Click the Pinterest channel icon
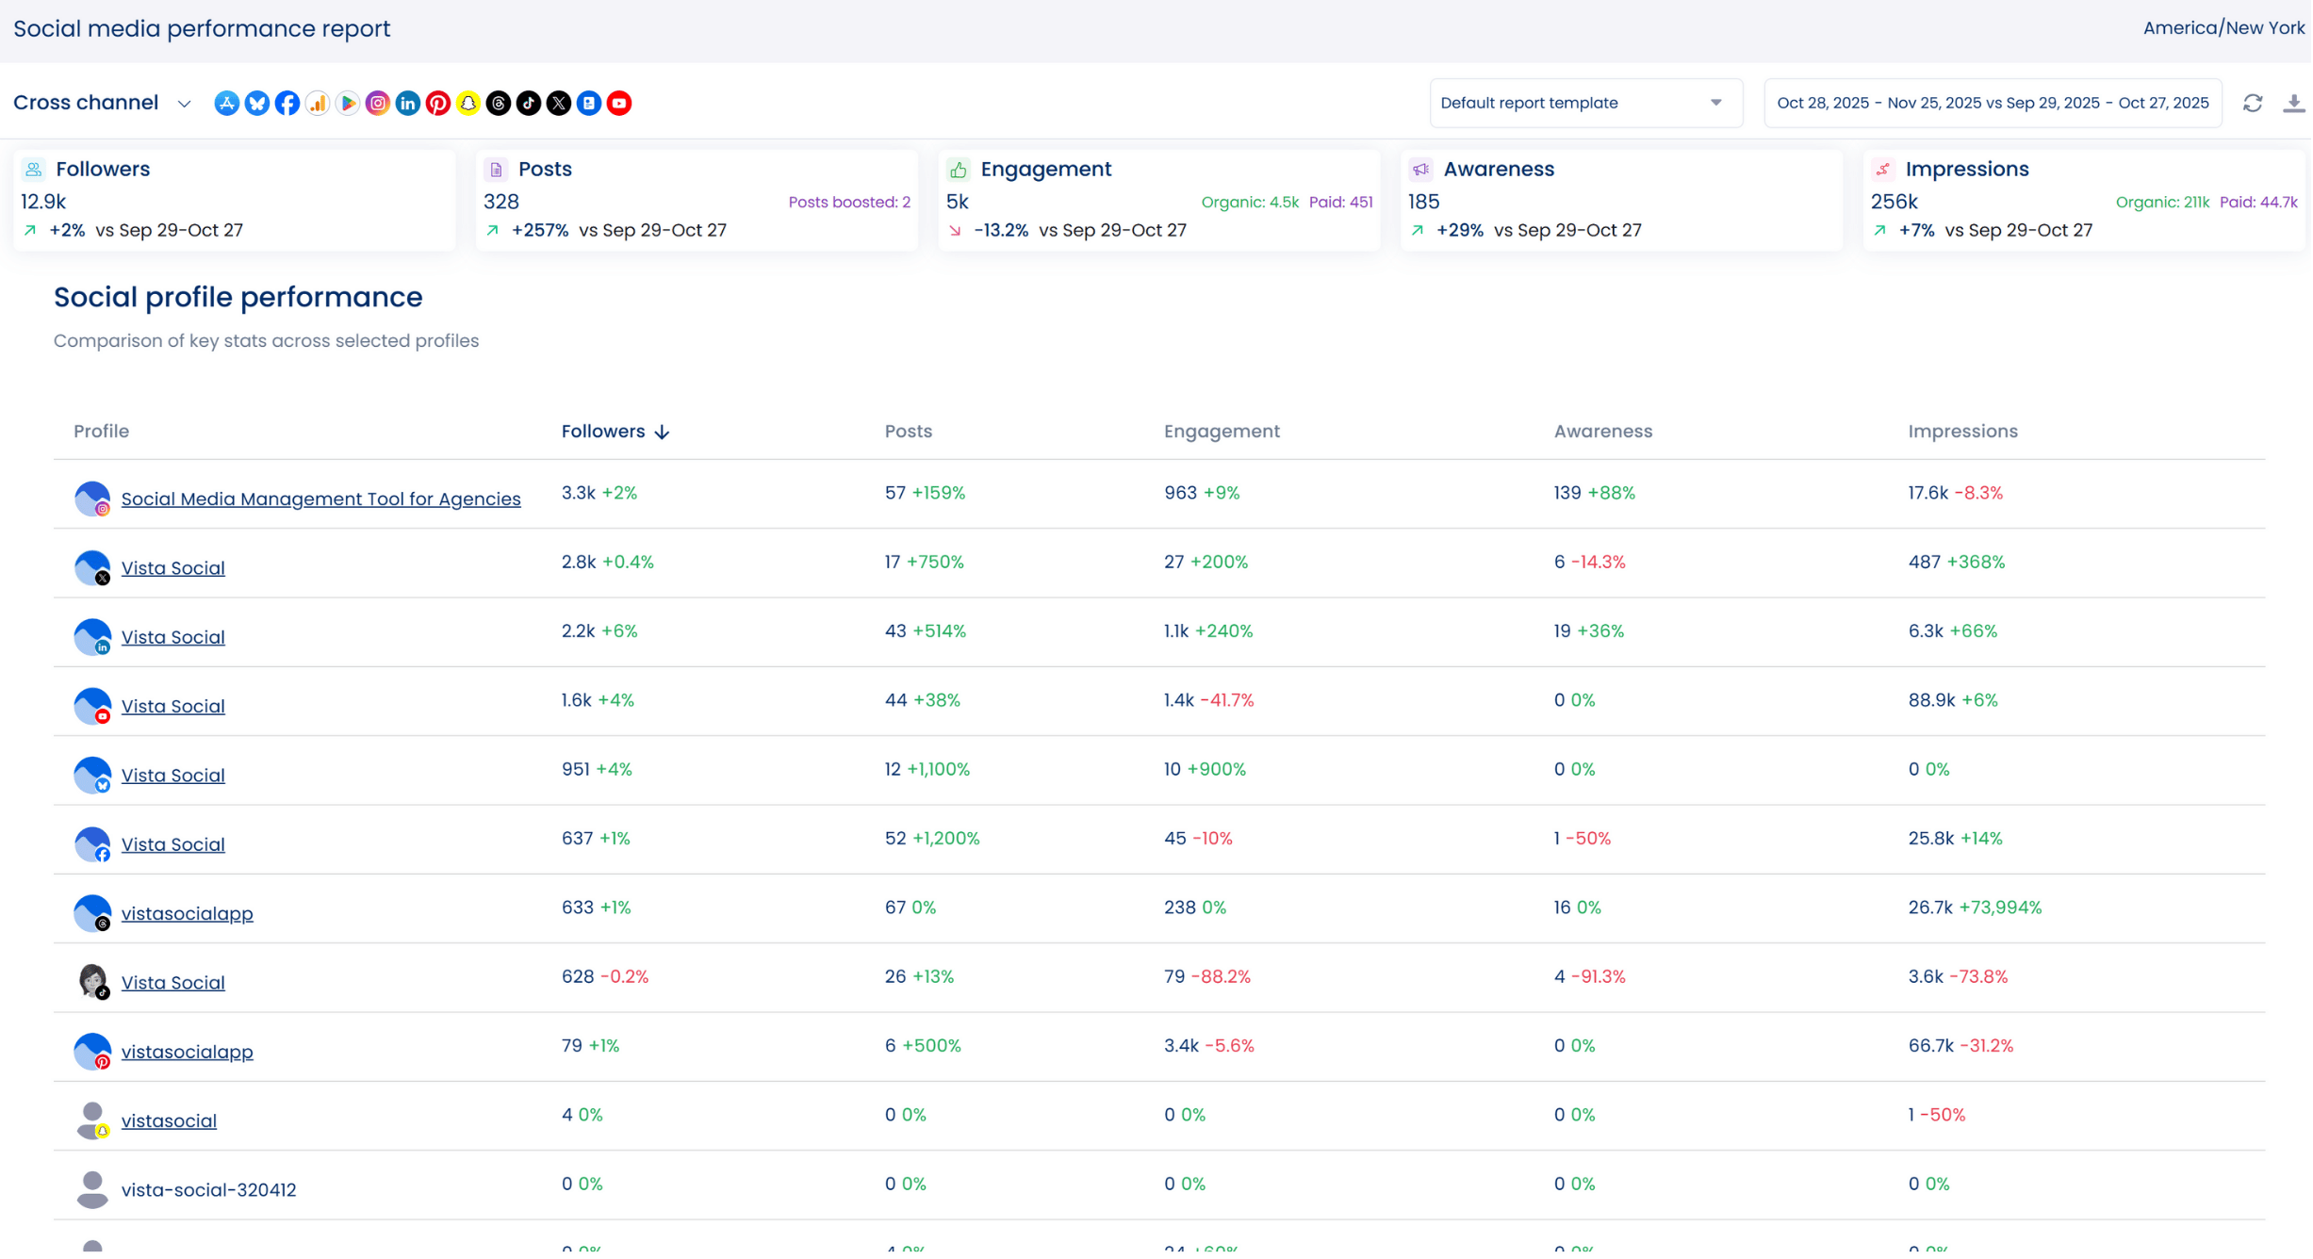This screenshot has width=2313, height=1259. [x=437, y=104]
